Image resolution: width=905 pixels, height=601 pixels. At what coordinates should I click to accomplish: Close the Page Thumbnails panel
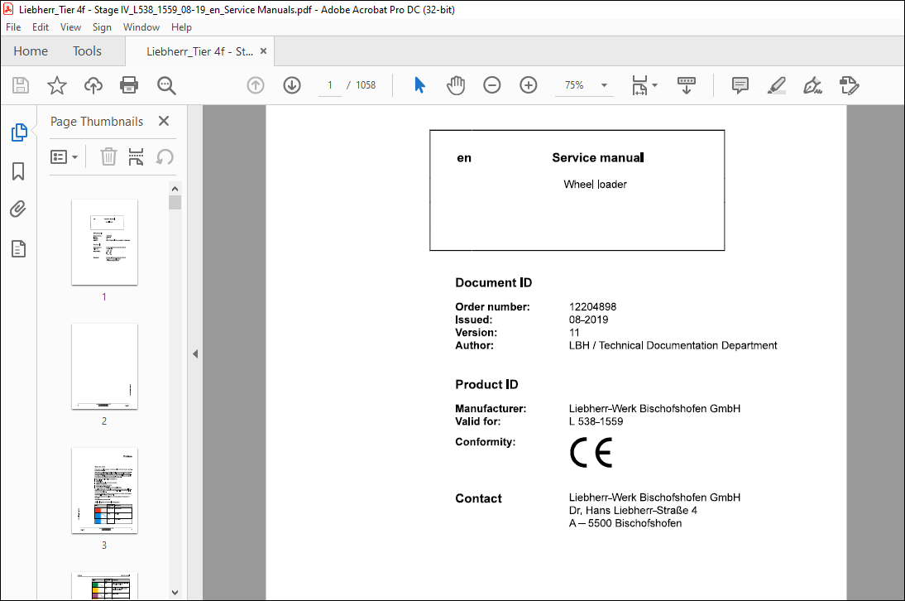point(164,121)
